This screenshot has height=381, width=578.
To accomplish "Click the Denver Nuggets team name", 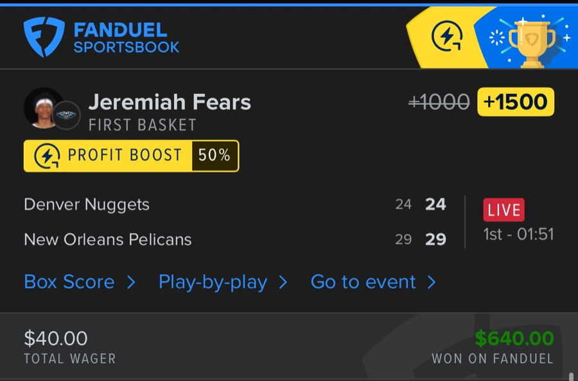I will pyautogui.click(x=87, y=204).
